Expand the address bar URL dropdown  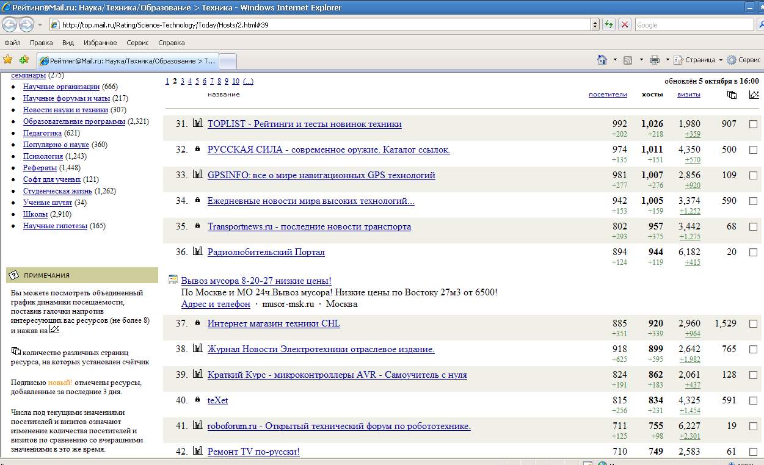pyautogui.click(x=595, y=25)
